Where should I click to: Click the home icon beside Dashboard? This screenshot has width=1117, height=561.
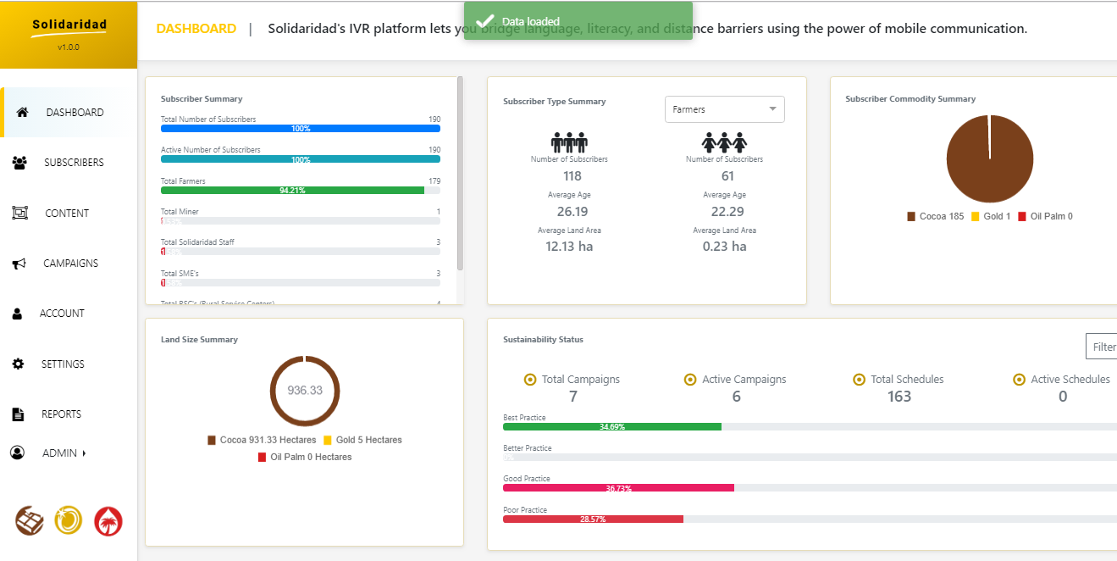point(23,112)
